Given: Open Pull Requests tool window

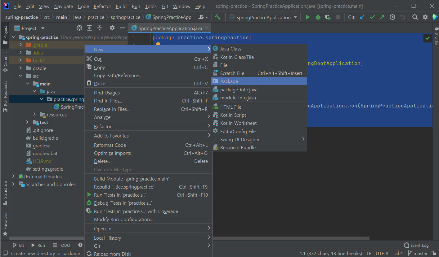Looking at the screenshot, I should tap(5, 96).
